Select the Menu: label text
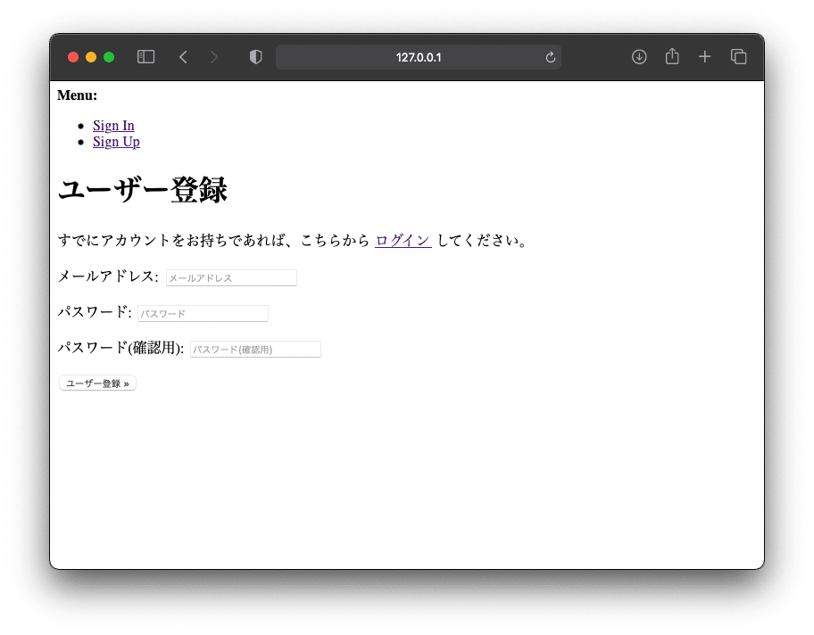Image resolution: width=814 pixels, height=635 pixels. pyautogui.click(x=77, y=95)
